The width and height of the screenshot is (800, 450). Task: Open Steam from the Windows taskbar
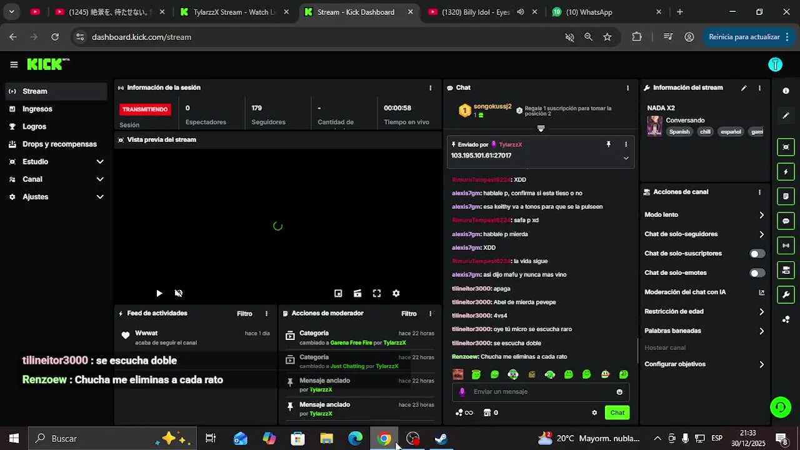441,439
